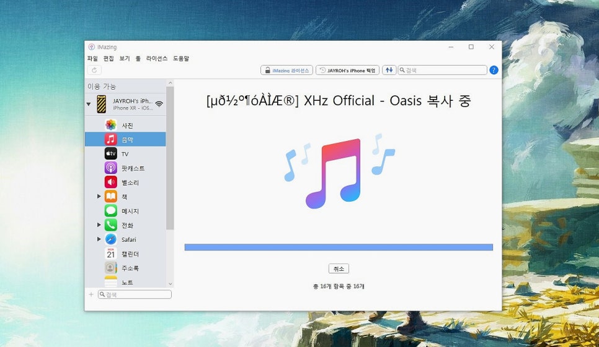Open the Messages (메시지) icon
599x347 pixels.
[111, 211]
